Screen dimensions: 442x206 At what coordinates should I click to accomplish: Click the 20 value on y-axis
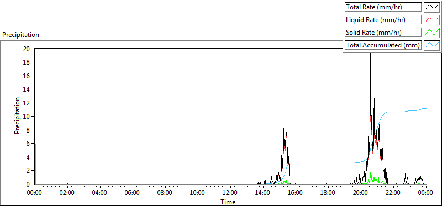click(x=27, y=49)
